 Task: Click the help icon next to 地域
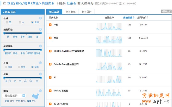[40, 91]
